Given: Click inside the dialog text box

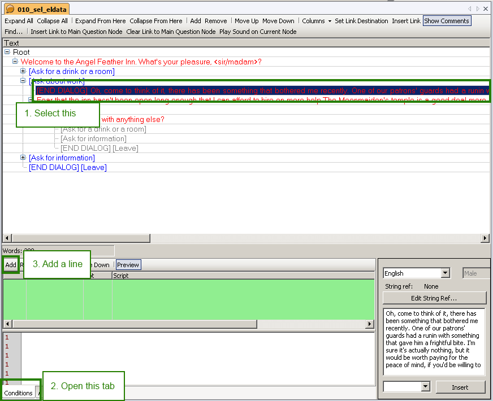Looking at the screenshot, I should point(434,342).
